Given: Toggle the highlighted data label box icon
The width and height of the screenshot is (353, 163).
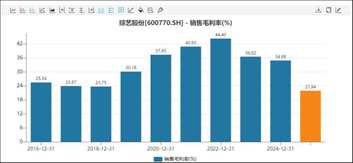Looking at the screenshot, I should click(x=121, y=10).
